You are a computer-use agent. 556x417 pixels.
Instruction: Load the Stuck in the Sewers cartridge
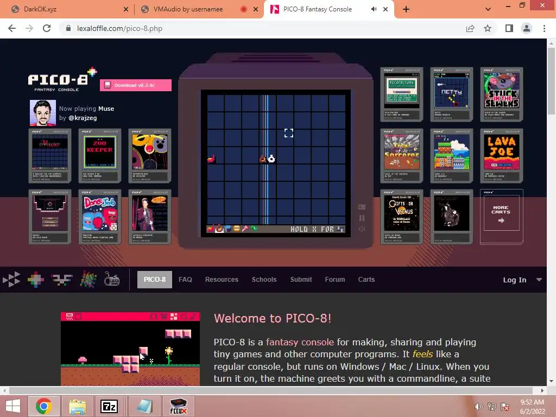[501, 94]
